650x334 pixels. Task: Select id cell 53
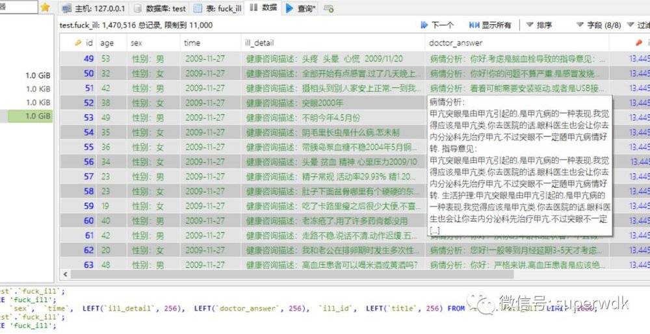coord(79,118)
